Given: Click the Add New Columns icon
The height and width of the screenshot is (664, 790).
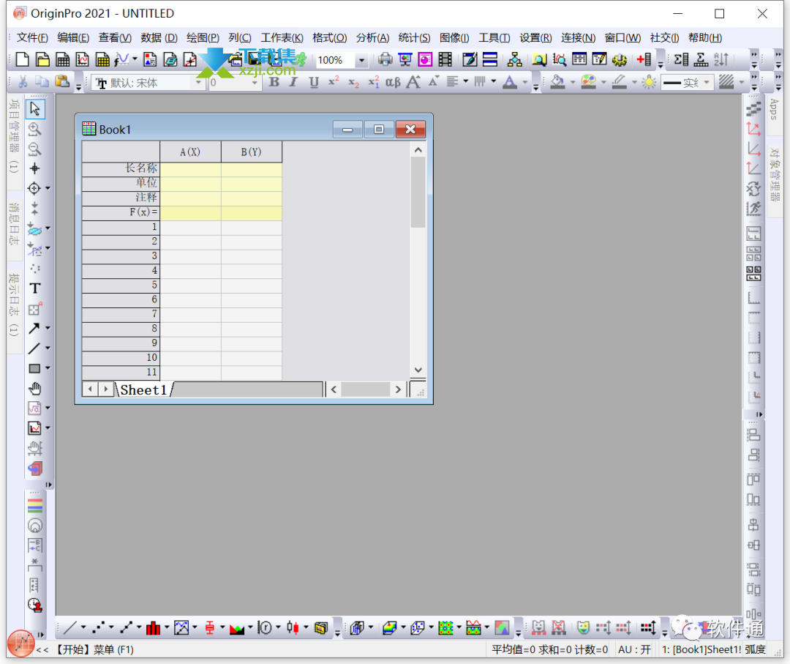Looking at the screenshot, I should click(x=644, y=59).
